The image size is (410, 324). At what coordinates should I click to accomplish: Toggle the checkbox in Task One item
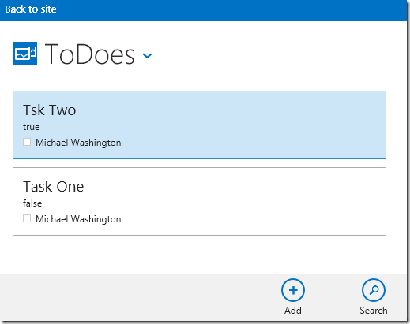pyautogui.click(x=27, y=218)
